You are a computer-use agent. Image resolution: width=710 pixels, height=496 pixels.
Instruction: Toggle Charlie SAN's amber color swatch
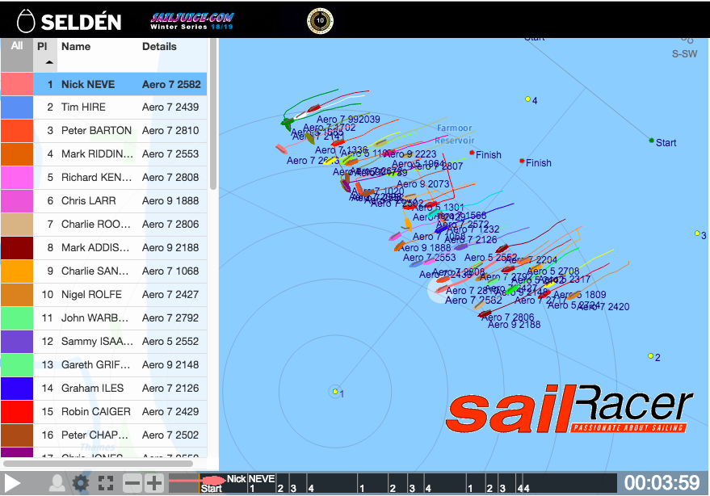coord(17,271)
